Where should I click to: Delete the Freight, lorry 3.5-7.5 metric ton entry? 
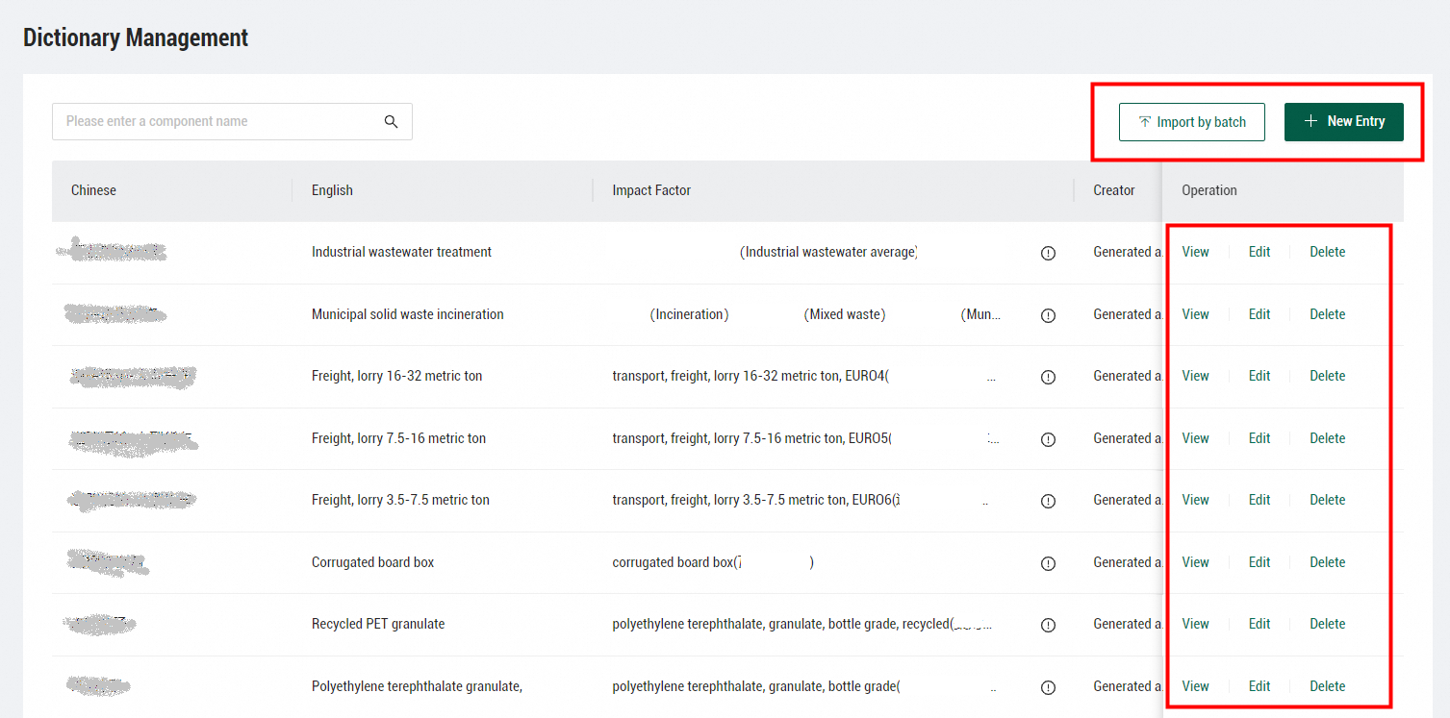pyautogui.click(x=1327, y=500)
